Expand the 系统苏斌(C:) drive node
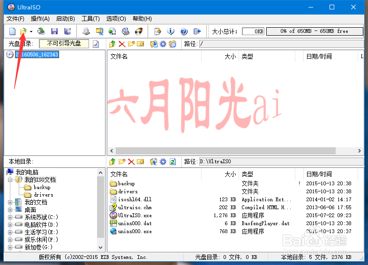 click(10, 217)
